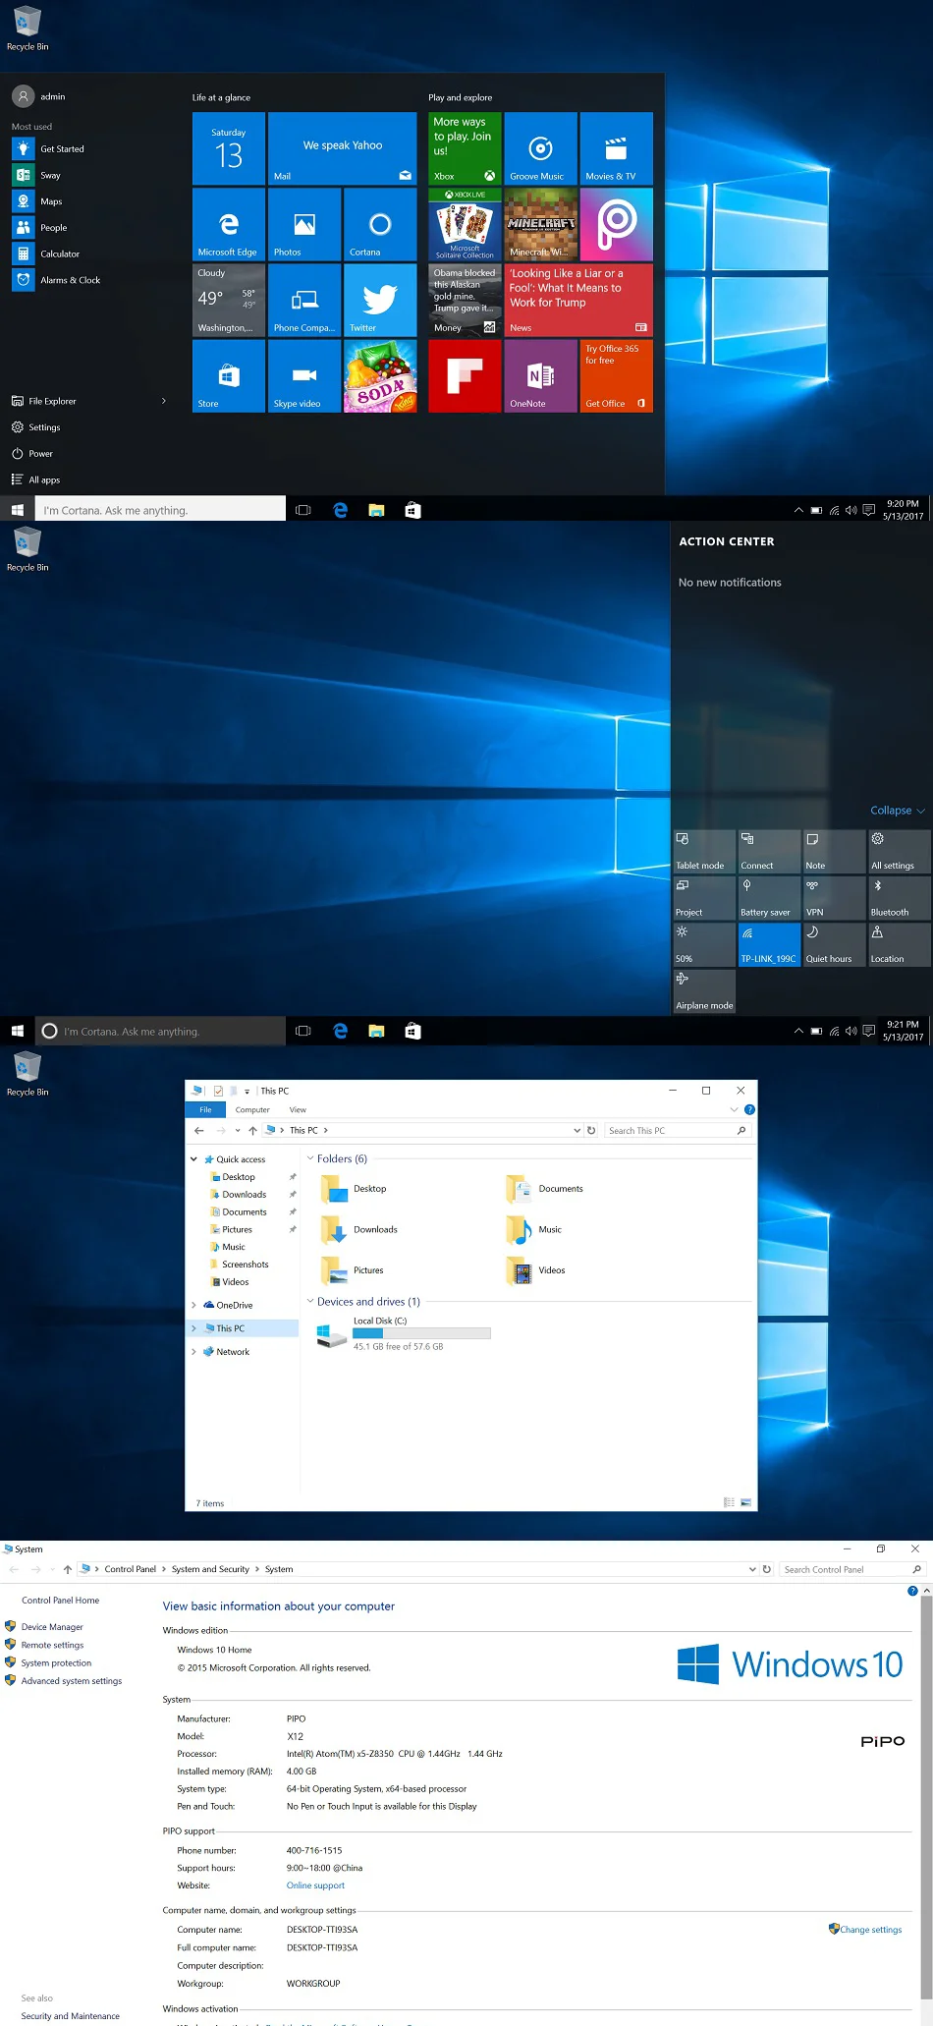Launch the Minecraft tile

pos(541,224)
